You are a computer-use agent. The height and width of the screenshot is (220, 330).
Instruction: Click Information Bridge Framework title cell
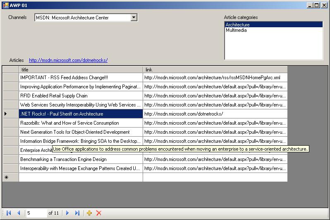point(81,141)
